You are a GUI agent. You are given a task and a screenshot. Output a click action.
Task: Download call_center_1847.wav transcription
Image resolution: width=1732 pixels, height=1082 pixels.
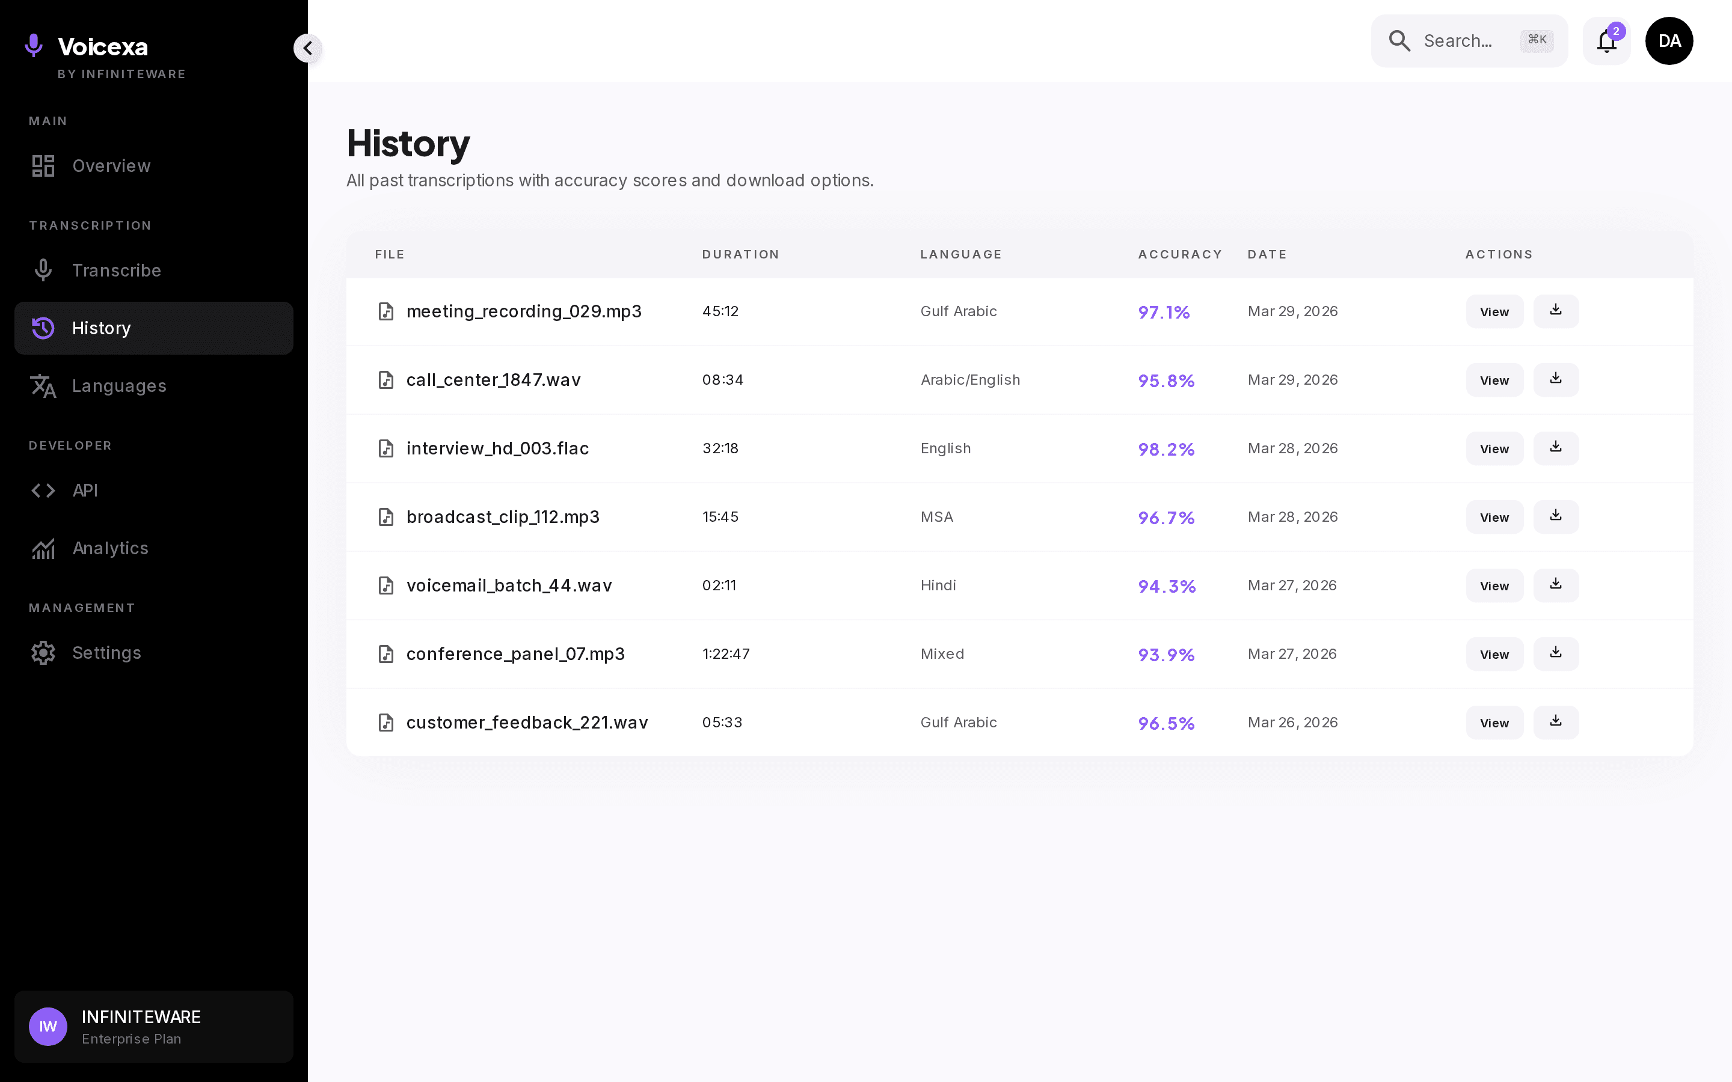(x=1556, y=380)
